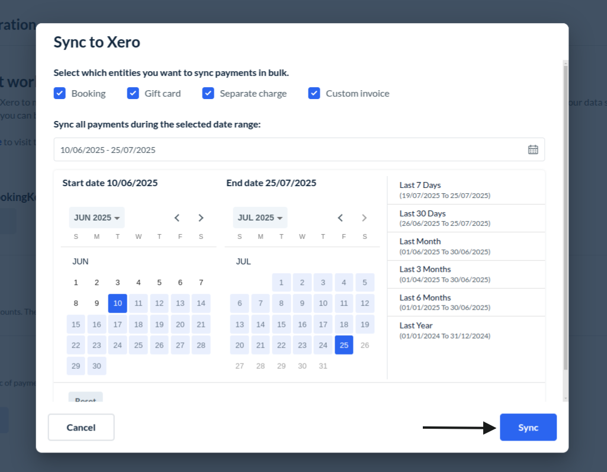Viewport: 607px width, 472px height.
Task: Select July 19 in end calendar
Action: [x=365, y=324]
